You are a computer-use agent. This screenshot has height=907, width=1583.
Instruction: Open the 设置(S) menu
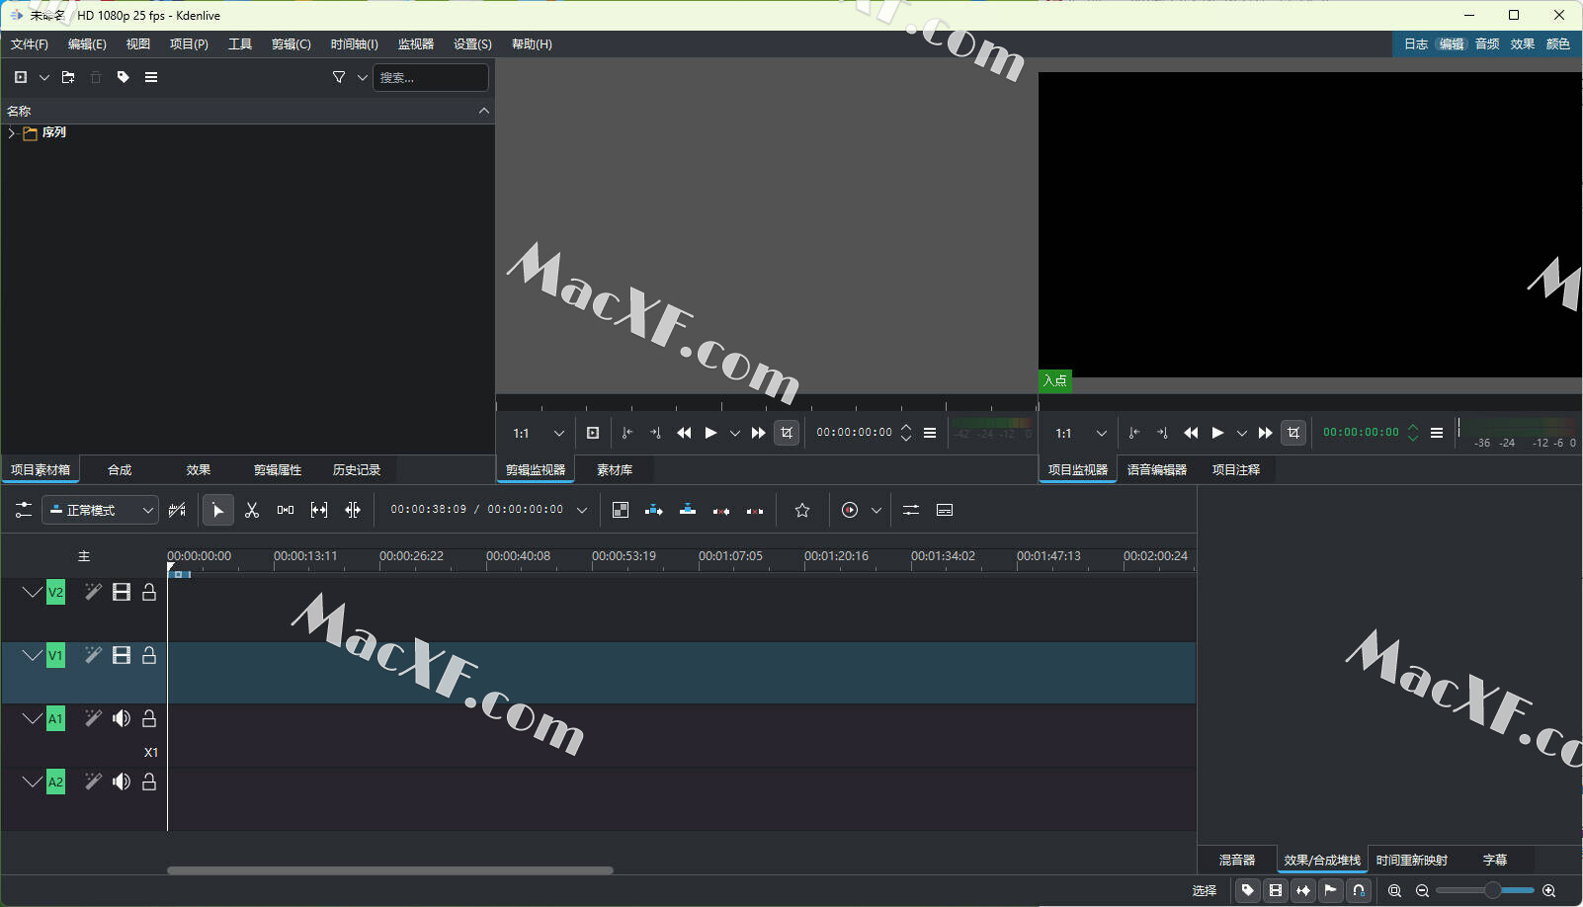472,44
